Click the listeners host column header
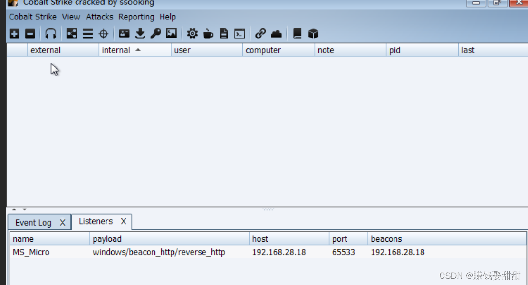This screenshot has height=285, width=528. 289,239
